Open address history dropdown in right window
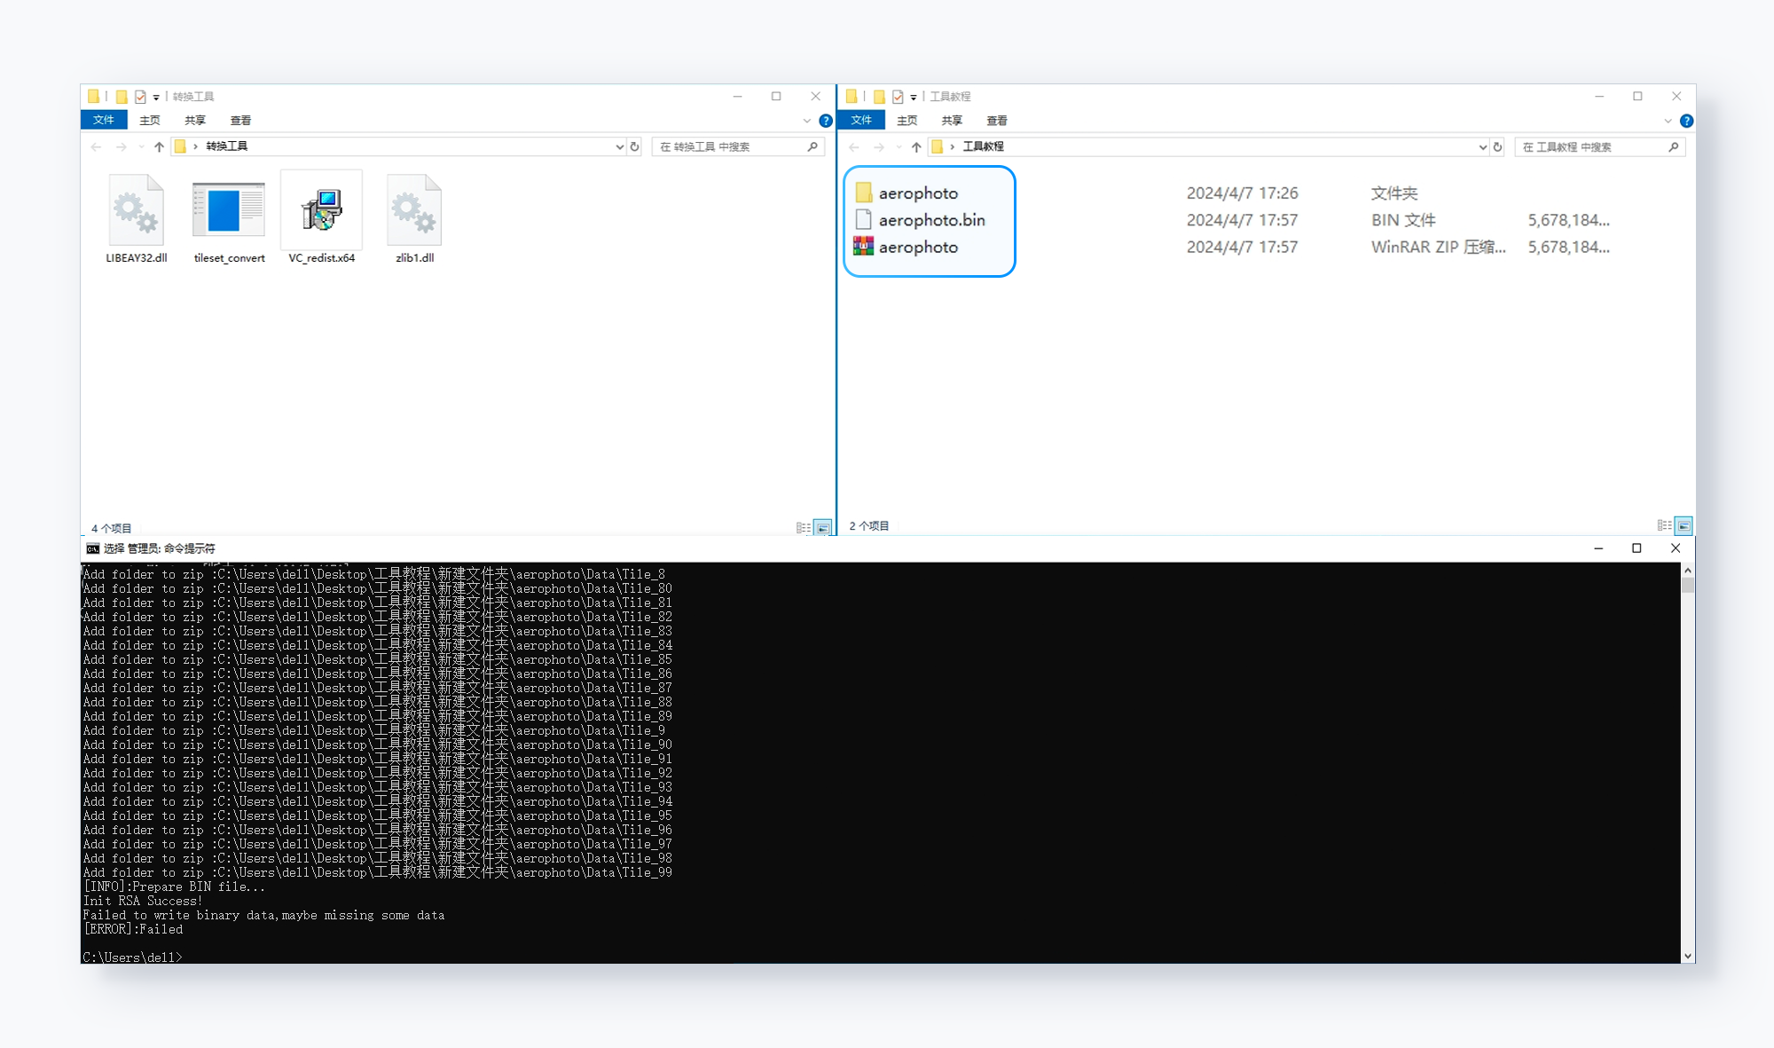This screenshot has width=1774, height=1048. click(x=1482, y=146)
